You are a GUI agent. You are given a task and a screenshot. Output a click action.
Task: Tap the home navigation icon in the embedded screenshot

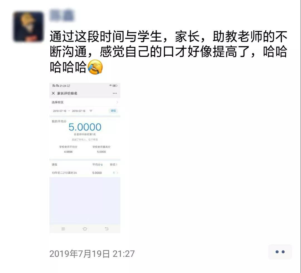coord(85,229)
